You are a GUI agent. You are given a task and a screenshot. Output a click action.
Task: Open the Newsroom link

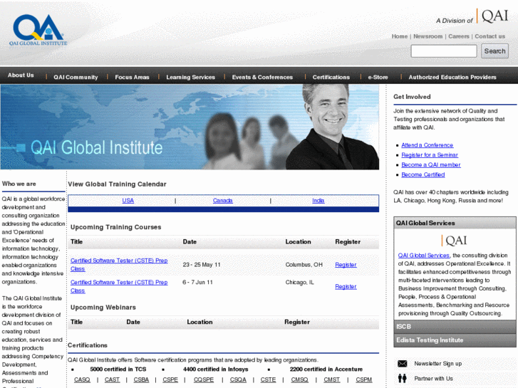(x=428, y=36)
